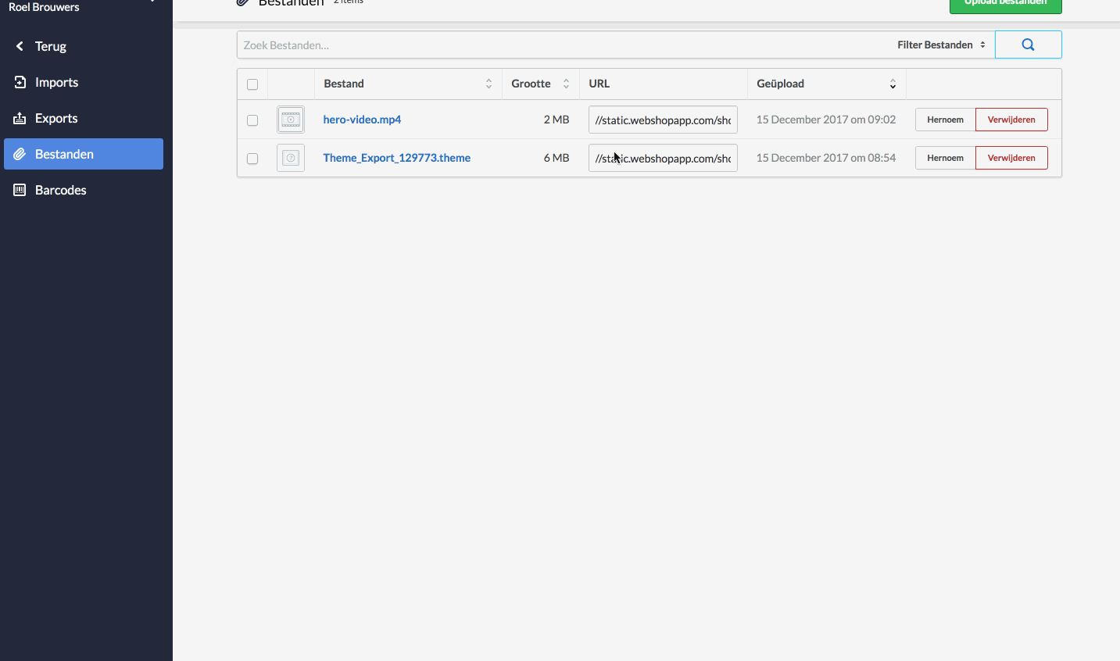Click Verwijderen for Theme_Export_129773.theme
The height and width of the screenshot is (661, 1120).
click(x=1011, y=158)
